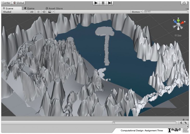Toggle scene lighting sun icon
This screenshot has height=134, width=190.
point(38,12)
